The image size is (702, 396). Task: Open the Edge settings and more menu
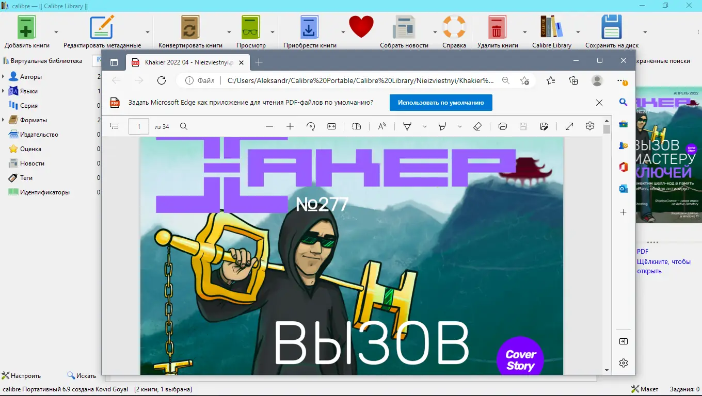622,80
